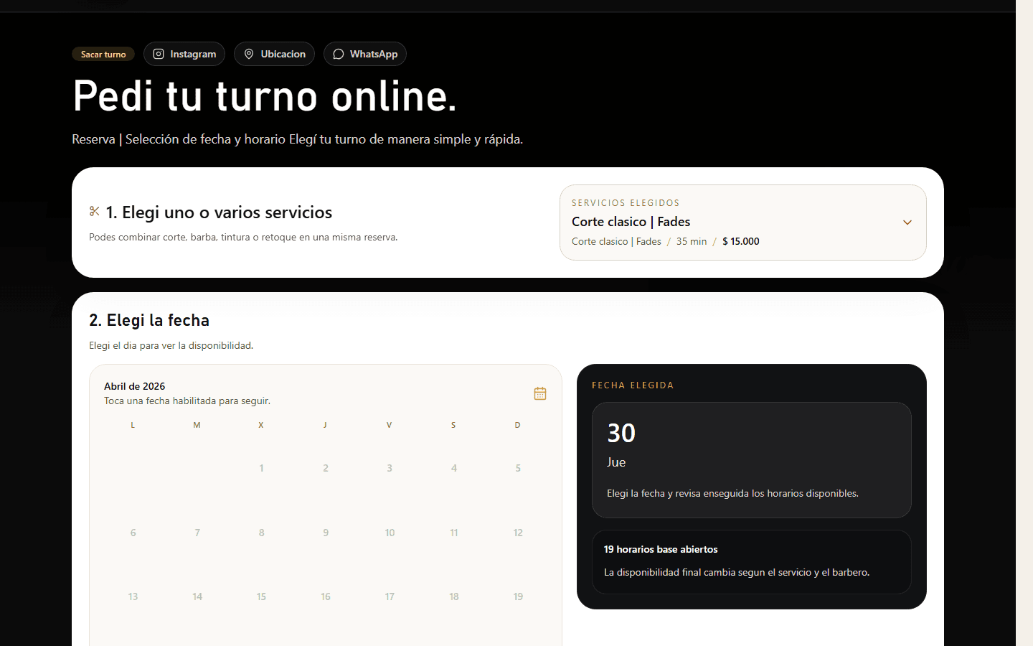Click the 'Podes combinar corte, barba...' description

(x=243, y=237)
